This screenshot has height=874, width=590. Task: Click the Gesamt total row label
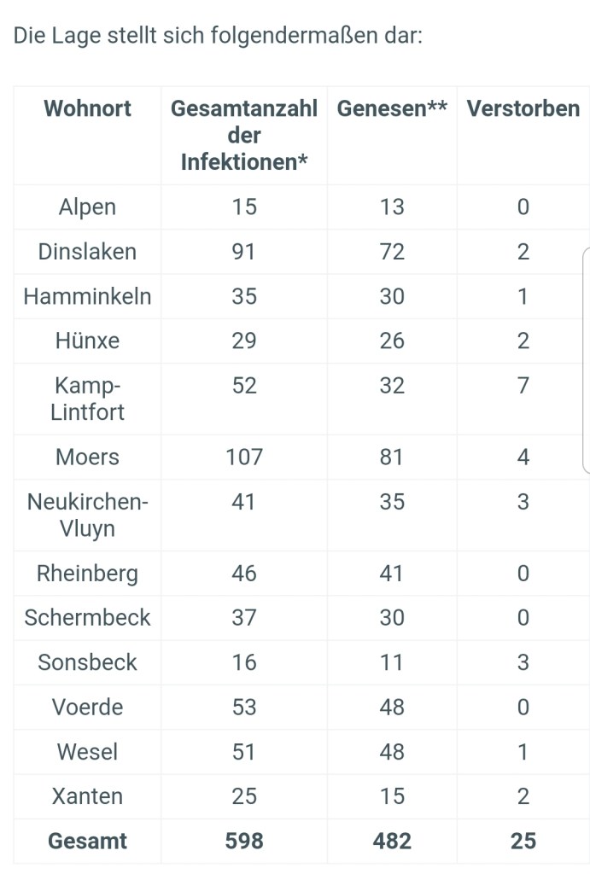(x=87, y=841)
